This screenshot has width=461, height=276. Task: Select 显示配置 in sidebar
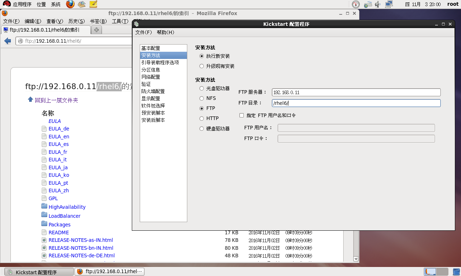(x=163, y=98)
